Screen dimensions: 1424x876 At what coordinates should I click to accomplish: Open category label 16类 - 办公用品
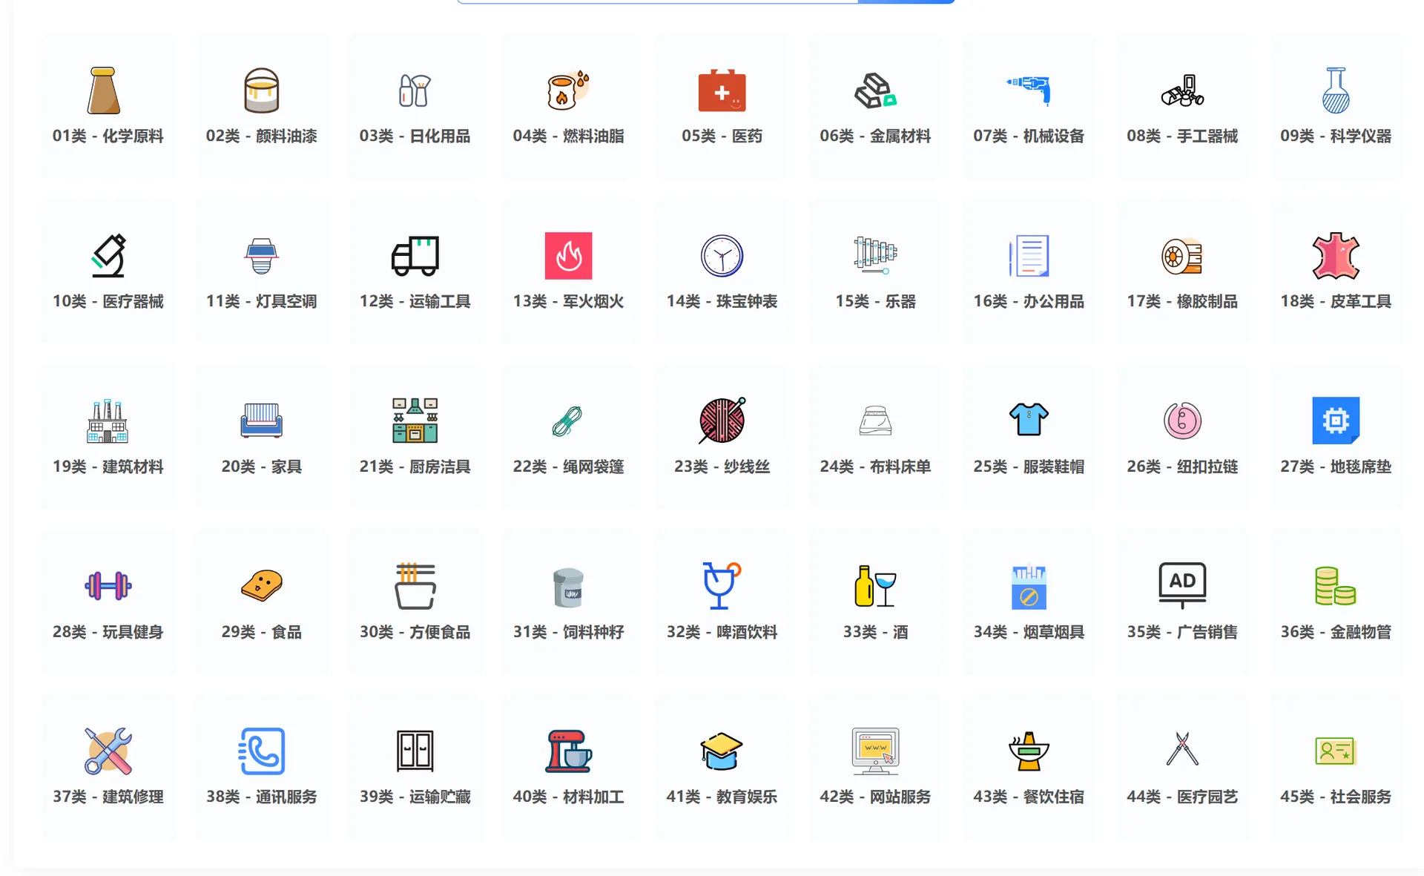coord(1029,301)
